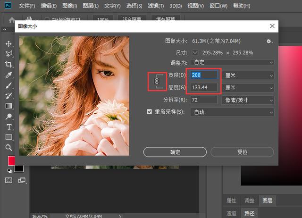Select the Eyedropper tool
The image size is (302, 218).
[8, 75]
